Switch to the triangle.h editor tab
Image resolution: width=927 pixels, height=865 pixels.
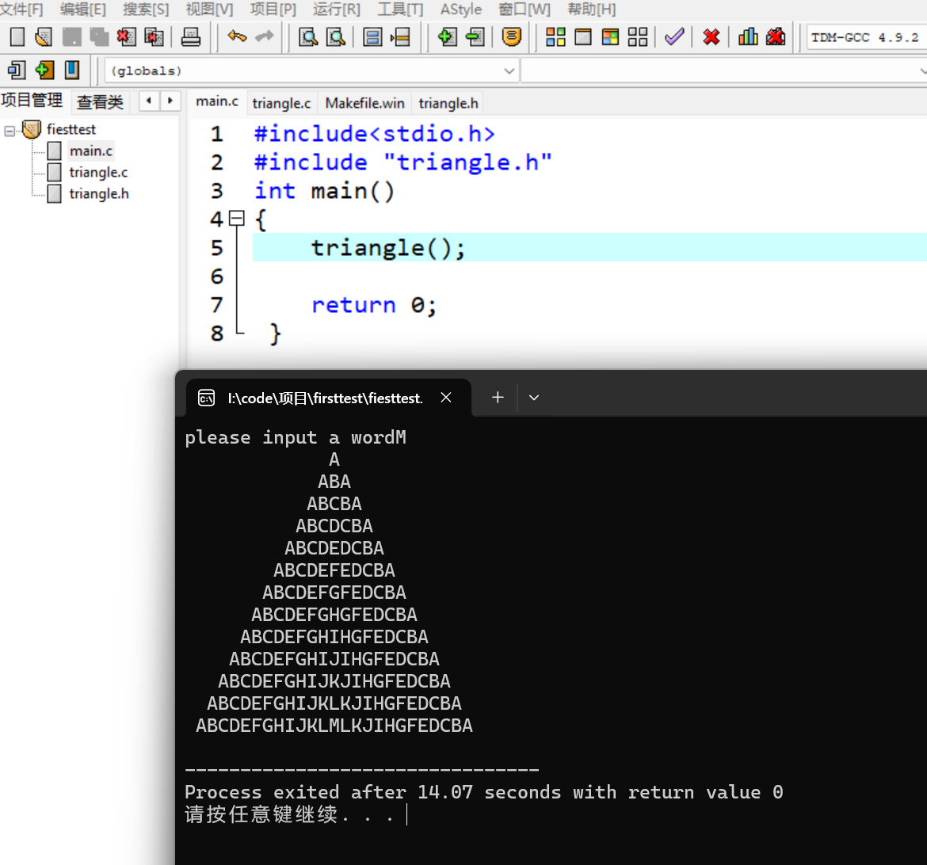[x=448, y=103]
